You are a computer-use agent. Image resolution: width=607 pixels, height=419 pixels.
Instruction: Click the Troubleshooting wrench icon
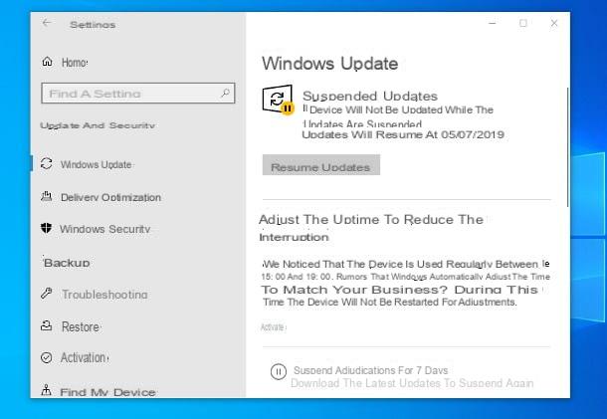[46, 294]
